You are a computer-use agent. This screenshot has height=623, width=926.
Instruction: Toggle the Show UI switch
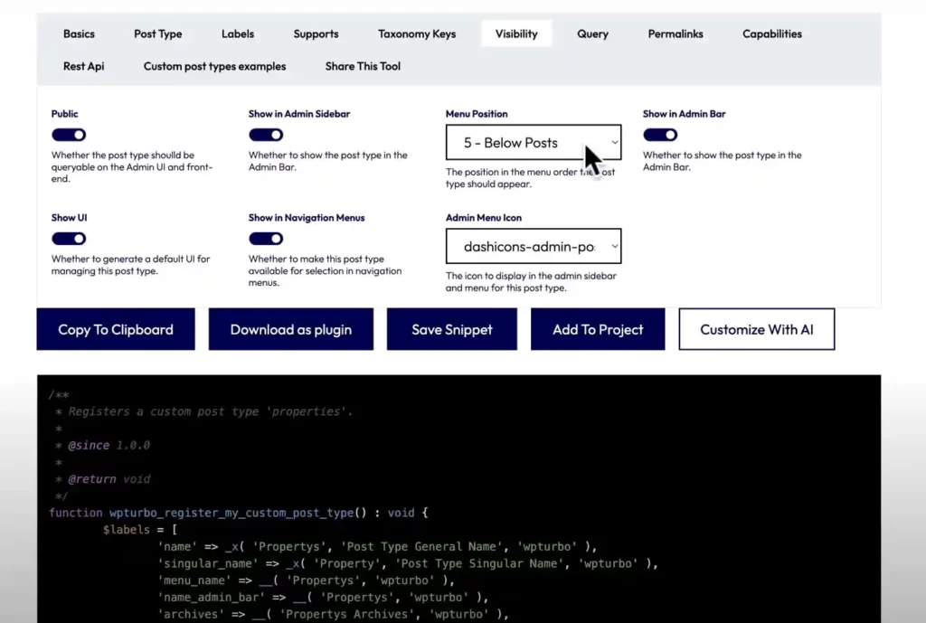pyautogui.click(x=69, y=239)
